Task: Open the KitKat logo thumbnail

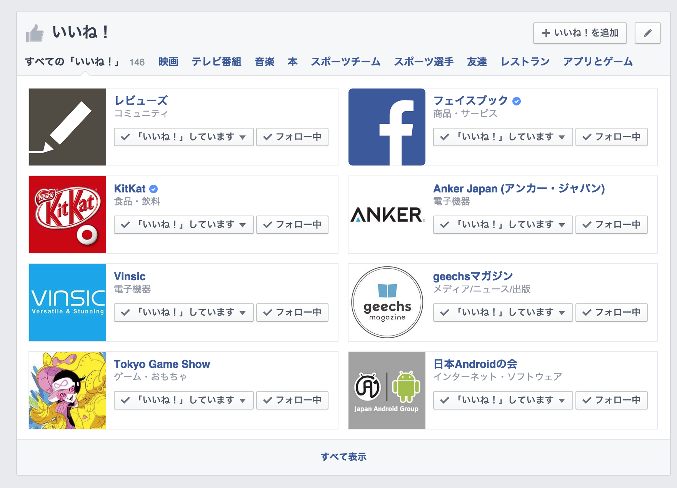Action: [68, 215]
